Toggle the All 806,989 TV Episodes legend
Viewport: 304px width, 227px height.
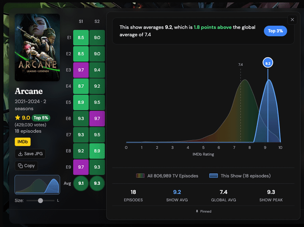pos(166,176)
